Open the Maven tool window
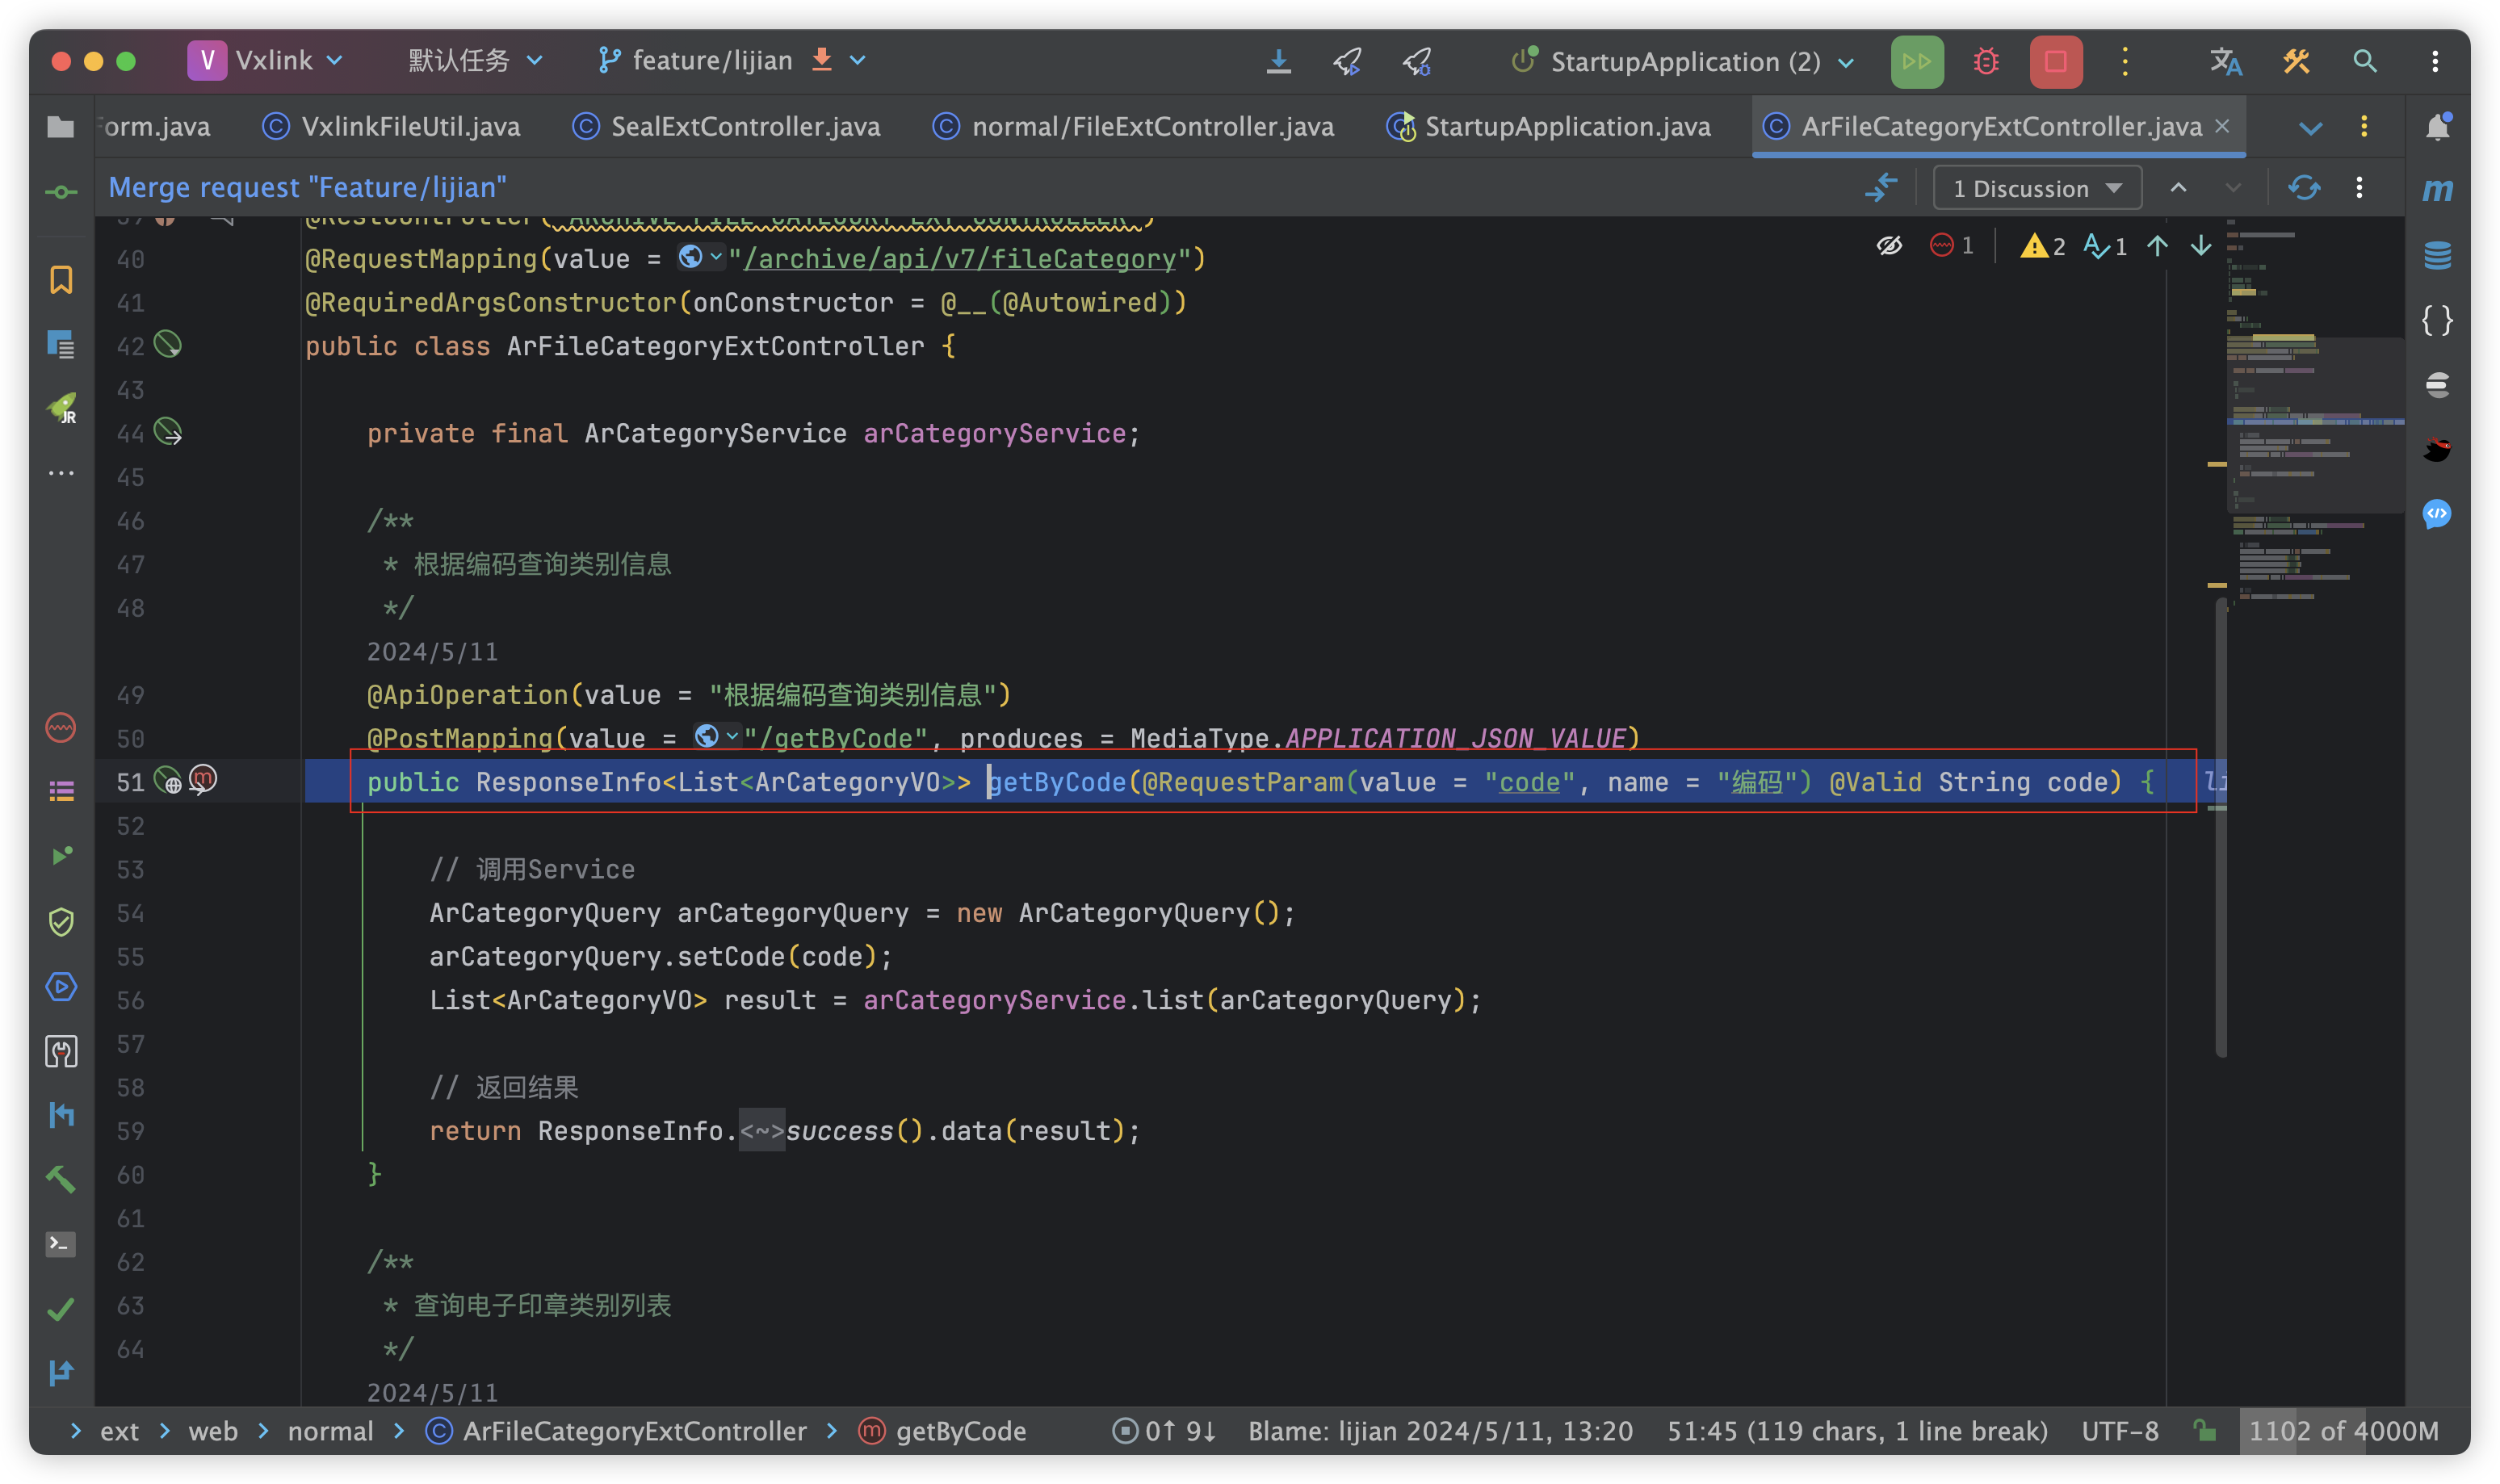Viewport: 2500px width, 1484px height. click(2437, 190)
